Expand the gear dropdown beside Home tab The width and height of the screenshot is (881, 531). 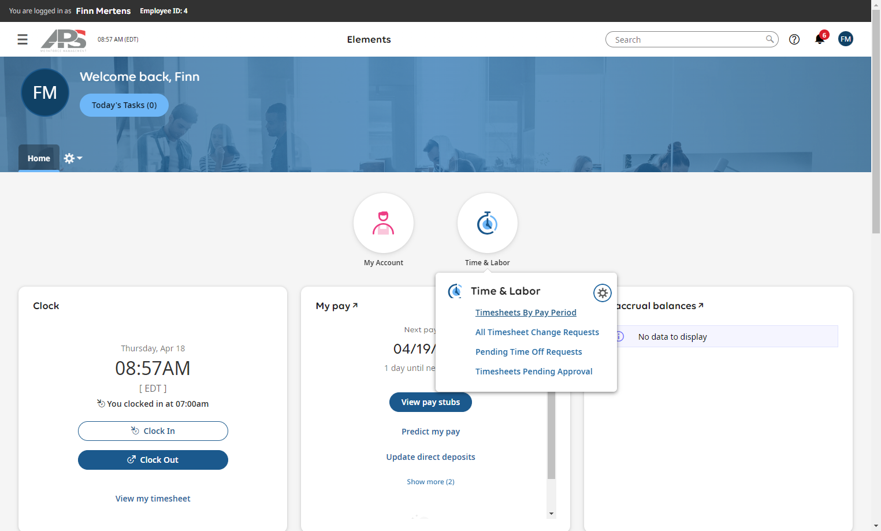pos(73,158)
